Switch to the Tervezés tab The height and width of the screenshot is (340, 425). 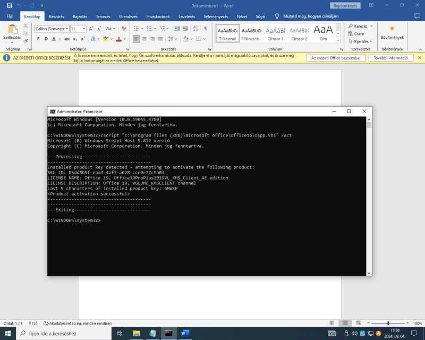click(103, 16)
